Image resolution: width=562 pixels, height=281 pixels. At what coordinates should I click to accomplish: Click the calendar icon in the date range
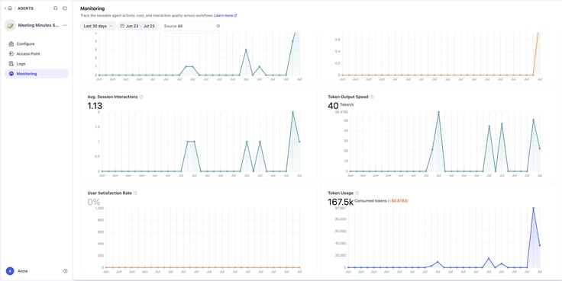[122, 26]
